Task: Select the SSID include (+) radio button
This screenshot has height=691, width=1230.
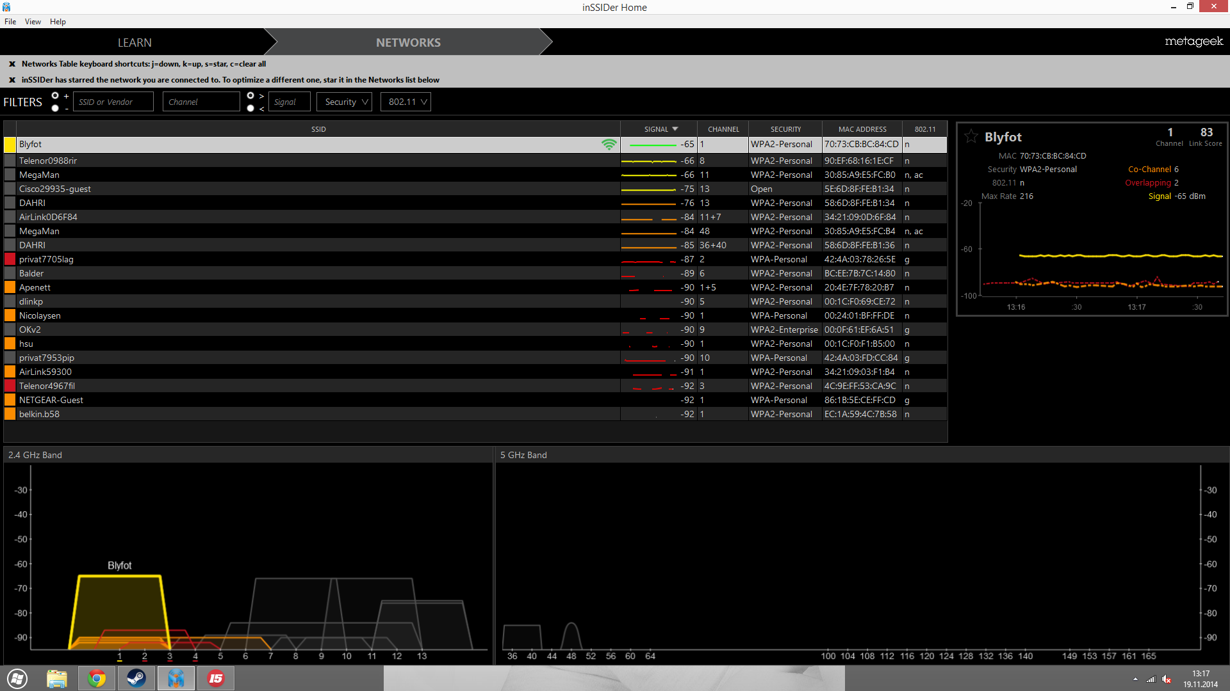Action: [55, 96]
